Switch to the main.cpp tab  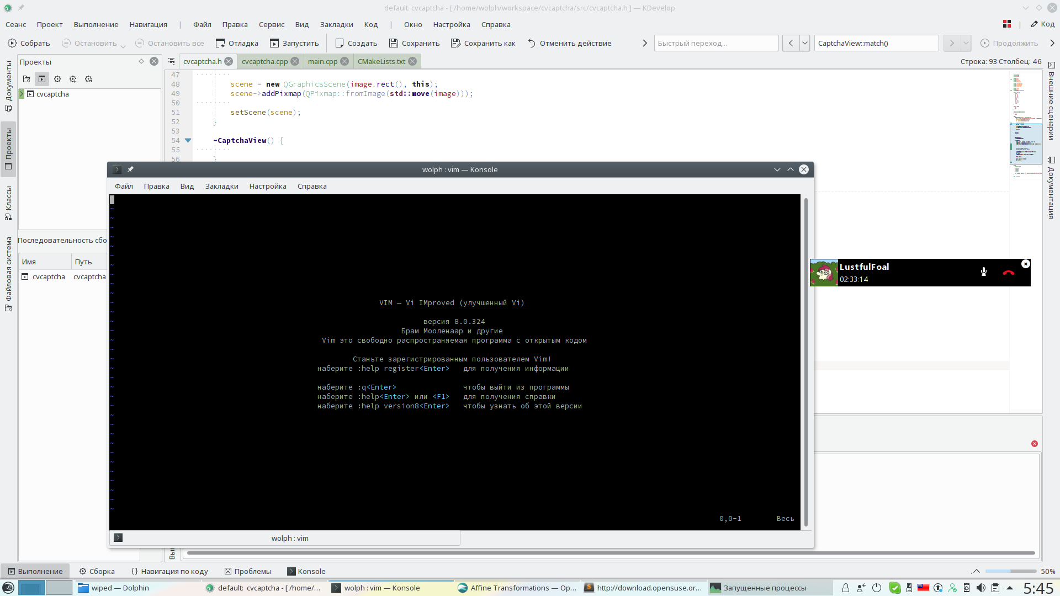322,61
